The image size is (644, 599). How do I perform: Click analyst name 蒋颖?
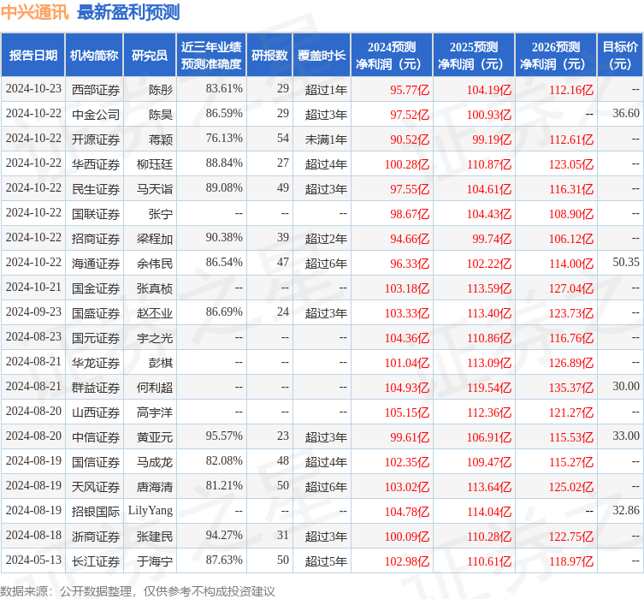[x=161, y=139]
